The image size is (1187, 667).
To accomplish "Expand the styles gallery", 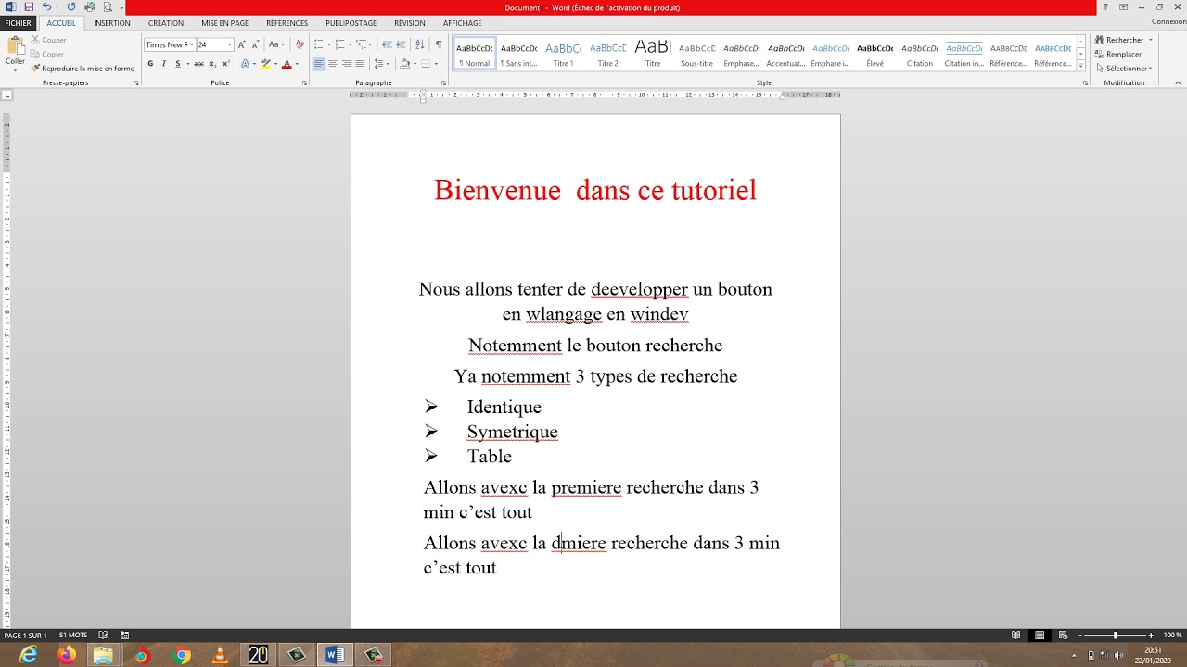I will tap(1081, 66).
